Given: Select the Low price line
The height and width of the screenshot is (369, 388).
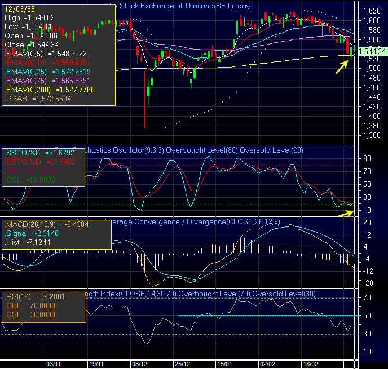Looking at the screenshot, I should tap(28, 26).
